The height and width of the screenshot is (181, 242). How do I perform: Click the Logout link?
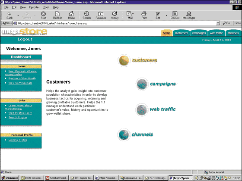[x=25, y=39]
